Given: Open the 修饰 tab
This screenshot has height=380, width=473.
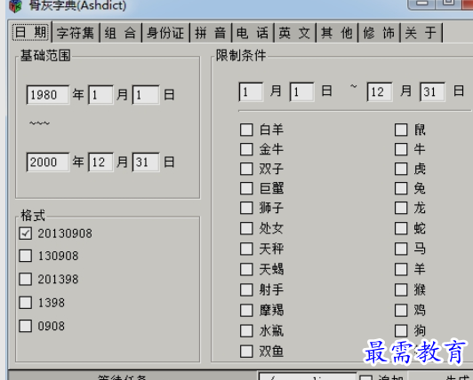Looking at the screenshot, I should pyautogui.click(x=379, y=33).
